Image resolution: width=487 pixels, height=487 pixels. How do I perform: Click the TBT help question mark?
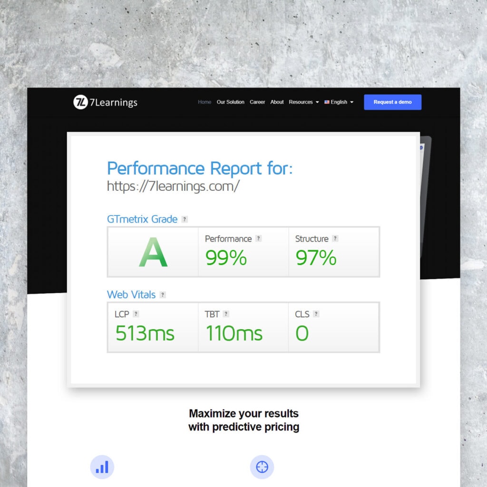coord(226,314)
